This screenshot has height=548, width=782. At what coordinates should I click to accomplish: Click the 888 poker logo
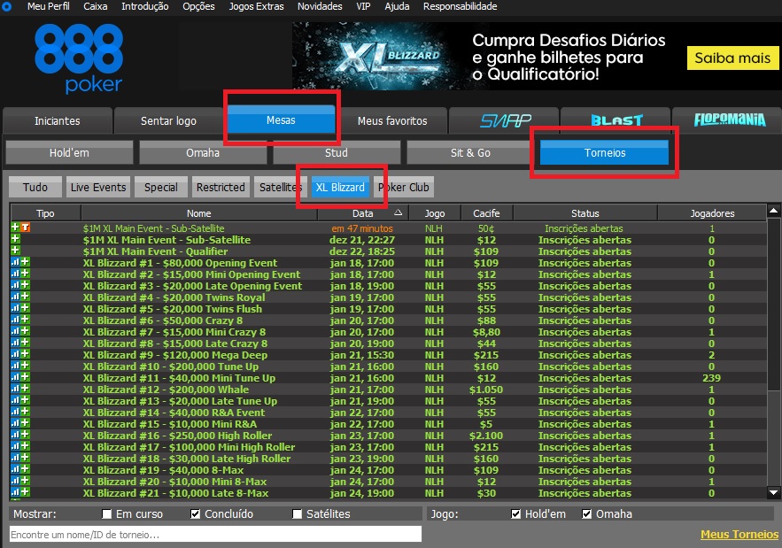click(79, 58)
